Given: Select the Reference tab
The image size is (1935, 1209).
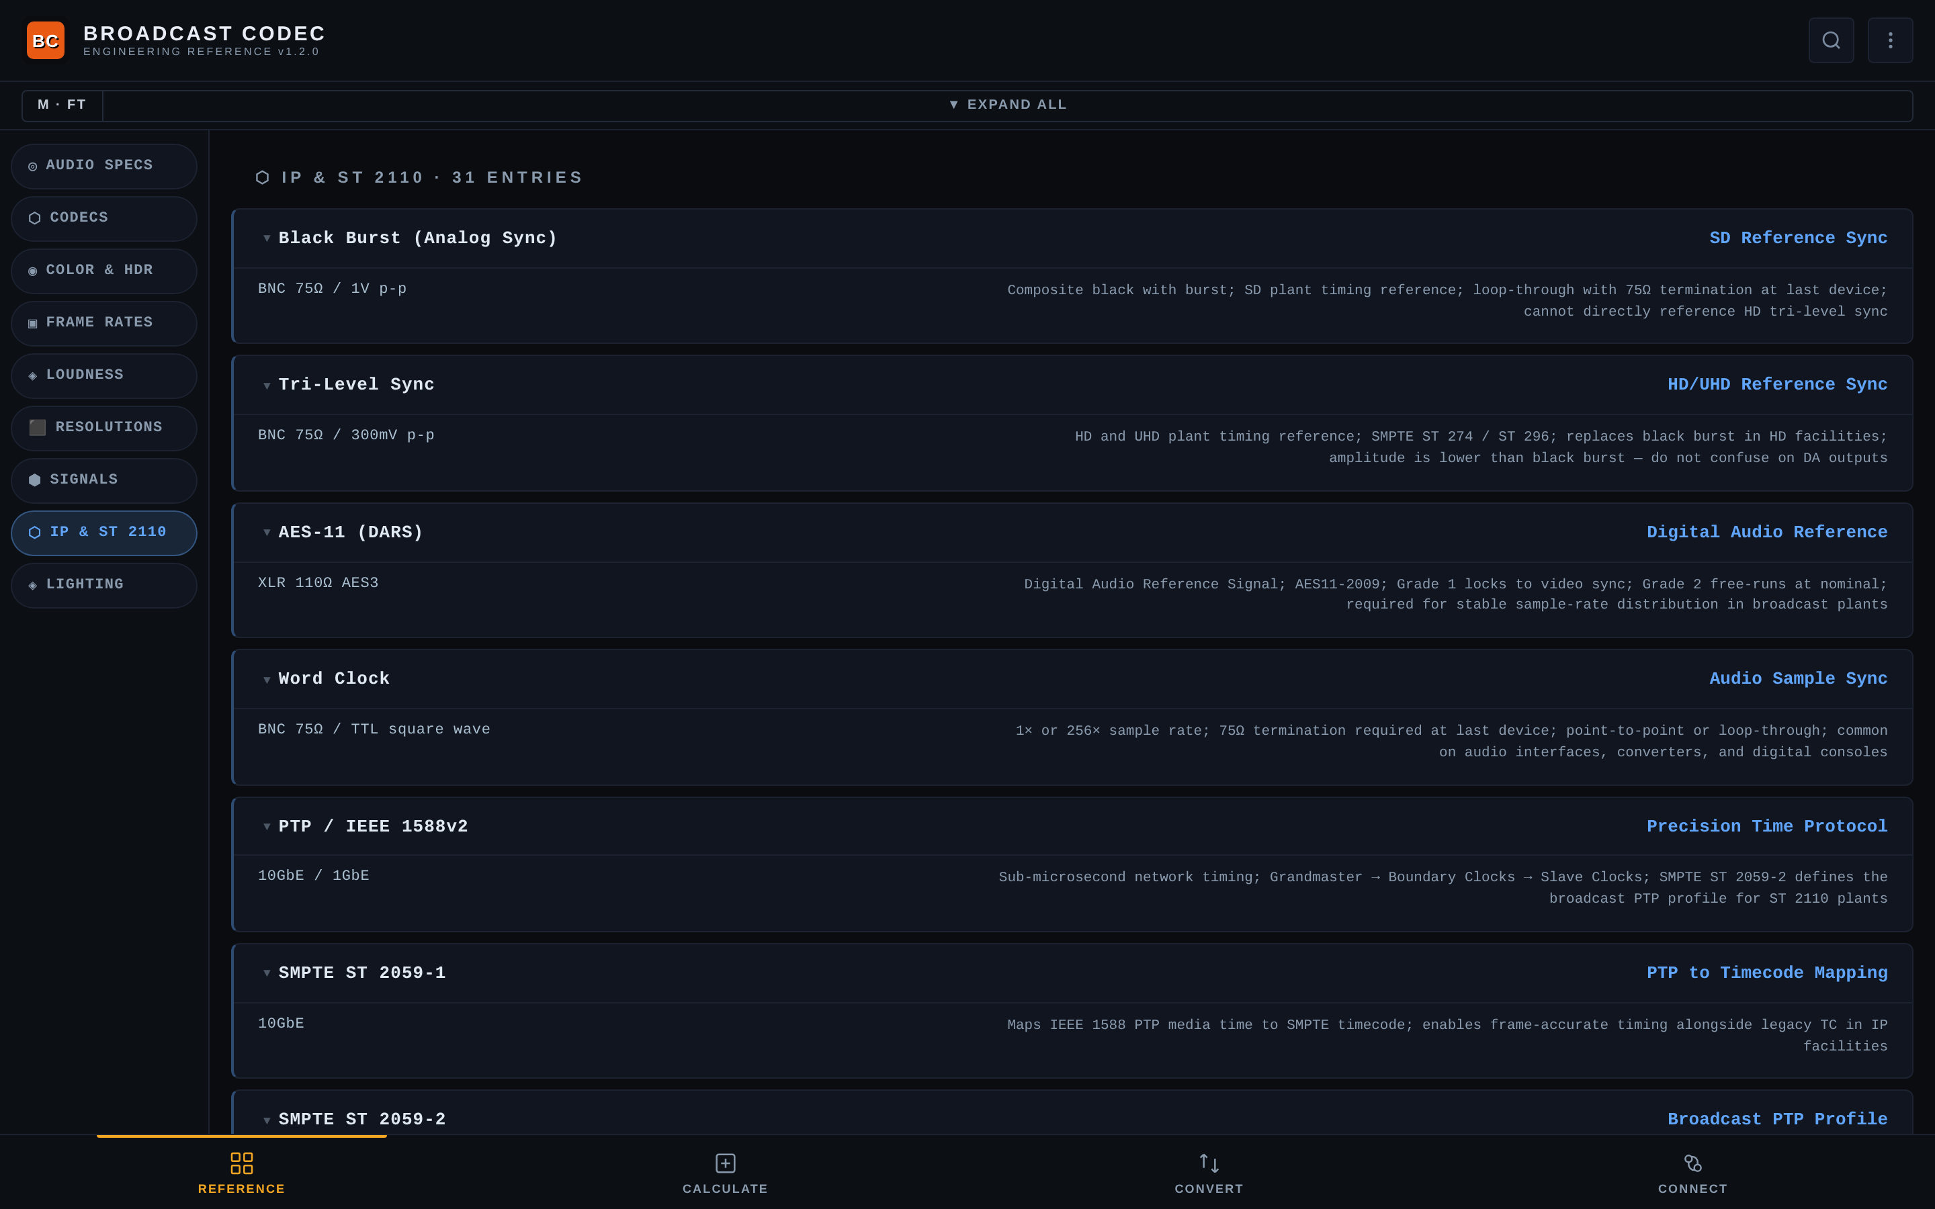Looking at the screenshot, I should pyautogui.click(x=241, y=1172).
